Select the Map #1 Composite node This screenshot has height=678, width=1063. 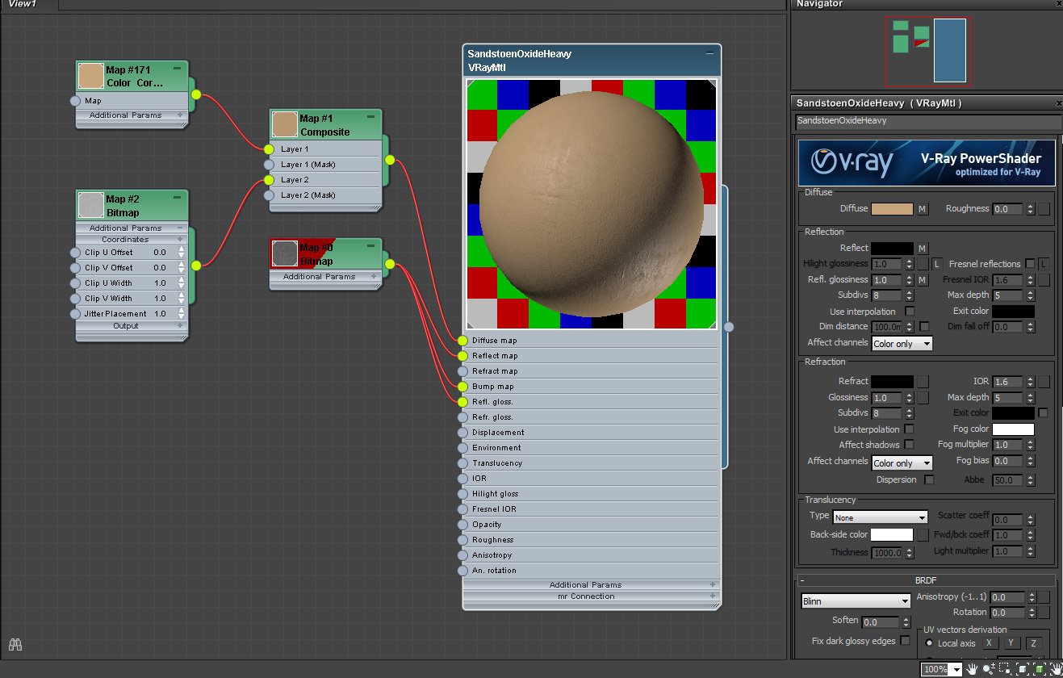(325, 125)
